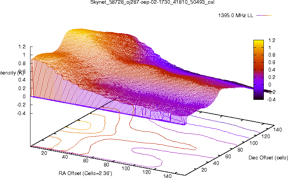Click the color bar tick label 0.8
This screenshot has width=288, height=178.
coord(272,55)
